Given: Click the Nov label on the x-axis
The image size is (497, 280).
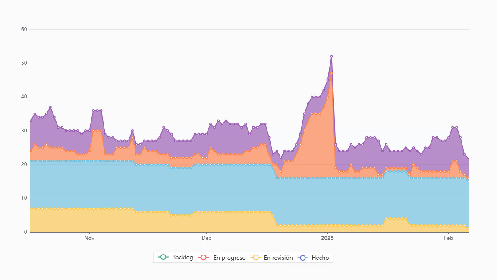Looking at the screenshot, I should [x=89, y=238].
